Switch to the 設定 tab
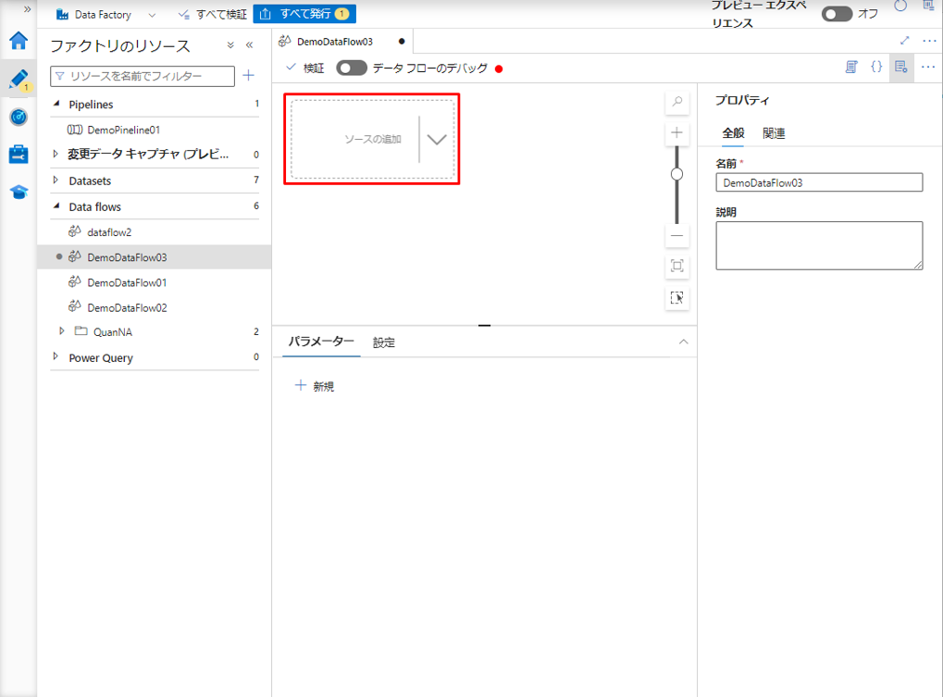Image resolution: width=943 pixels, height=697 pixels. click(x=384, y=342)
